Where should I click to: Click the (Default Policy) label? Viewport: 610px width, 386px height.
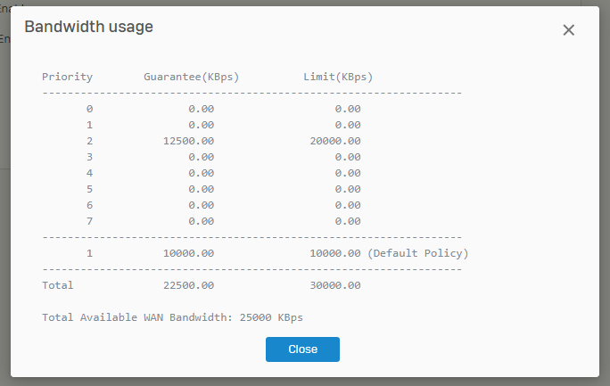coord(417,253)
